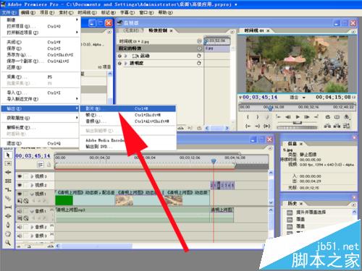Switch to the Hand tool
Viewport: 362px width, 271px height.
pos(8,233)
